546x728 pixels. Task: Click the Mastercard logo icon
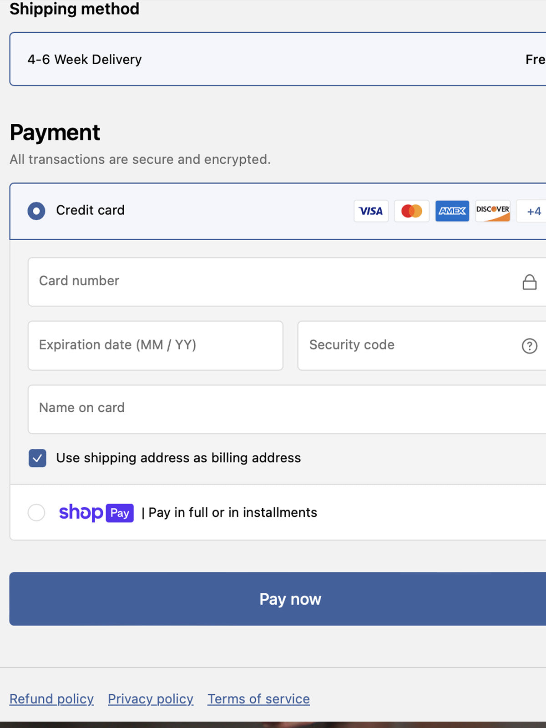point(412,211)
